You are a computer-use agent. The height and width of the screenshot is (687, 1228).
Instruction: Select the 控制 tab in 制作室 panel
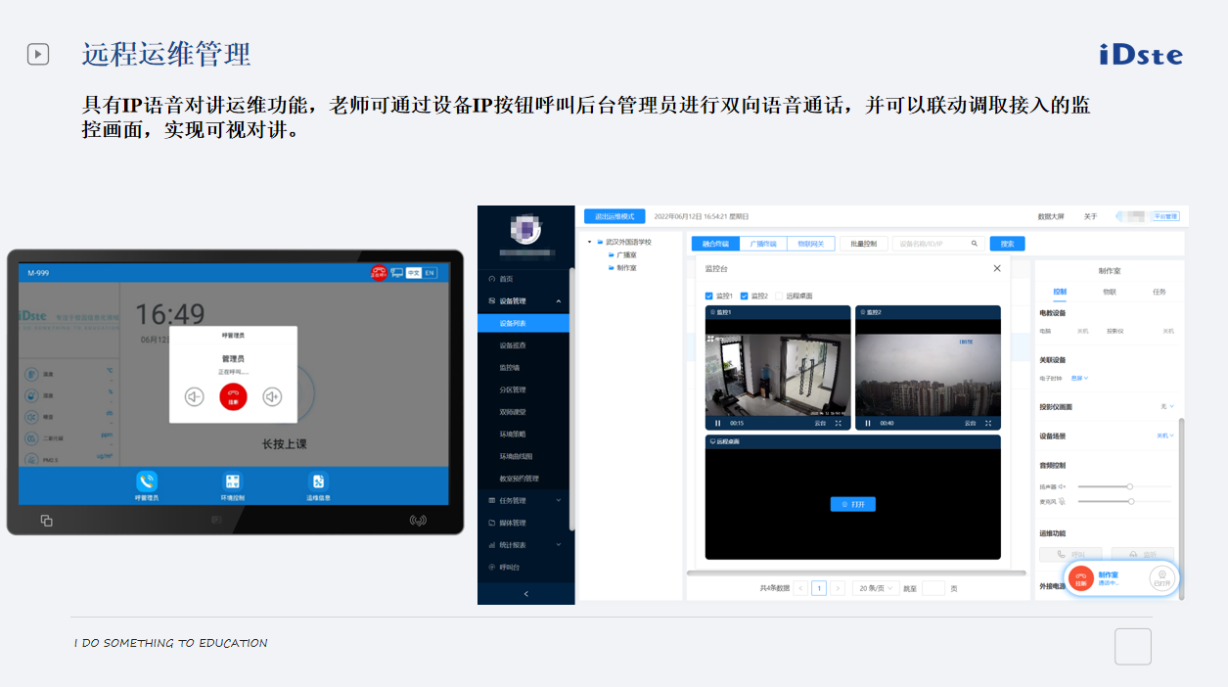pyautogui.click(x=1060, y=292)
